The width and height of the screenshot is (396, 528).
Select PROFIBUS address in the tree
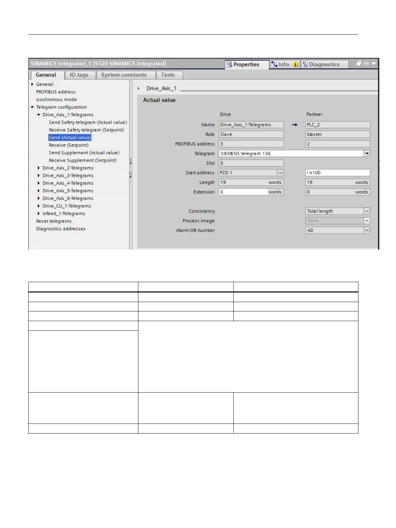(x=56, y=92)
